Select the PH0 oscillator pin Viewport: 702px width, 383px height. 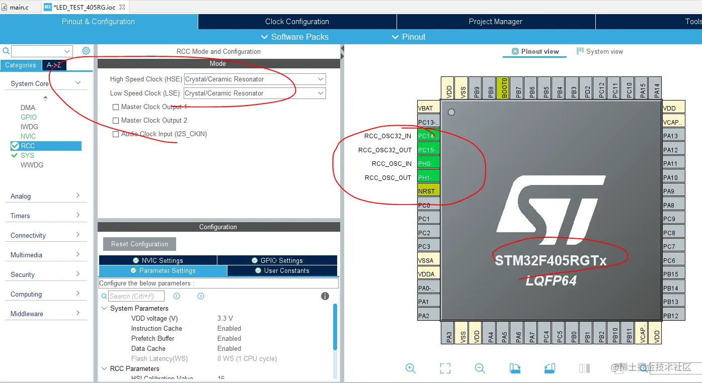point(428,163)
